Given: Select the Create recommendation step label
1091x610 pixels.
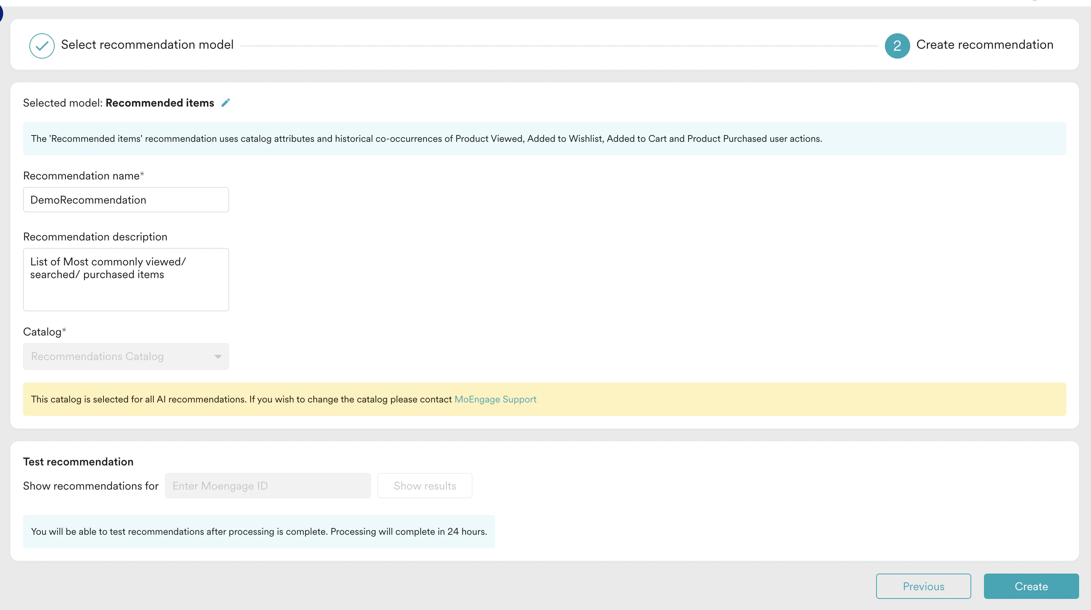Looking at the screenshot, I should point(985,44).
